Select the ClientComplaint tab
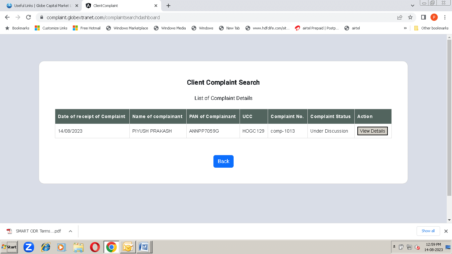452x254 pixels. pos(121,6)
